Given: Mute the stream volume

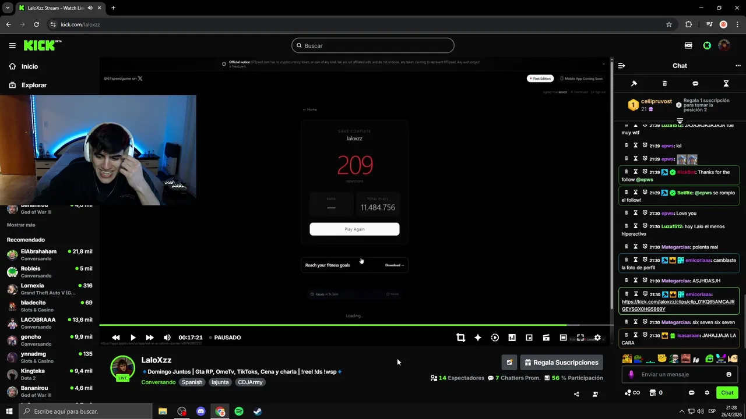Looking at the screenshot, I should click(167, 338).
